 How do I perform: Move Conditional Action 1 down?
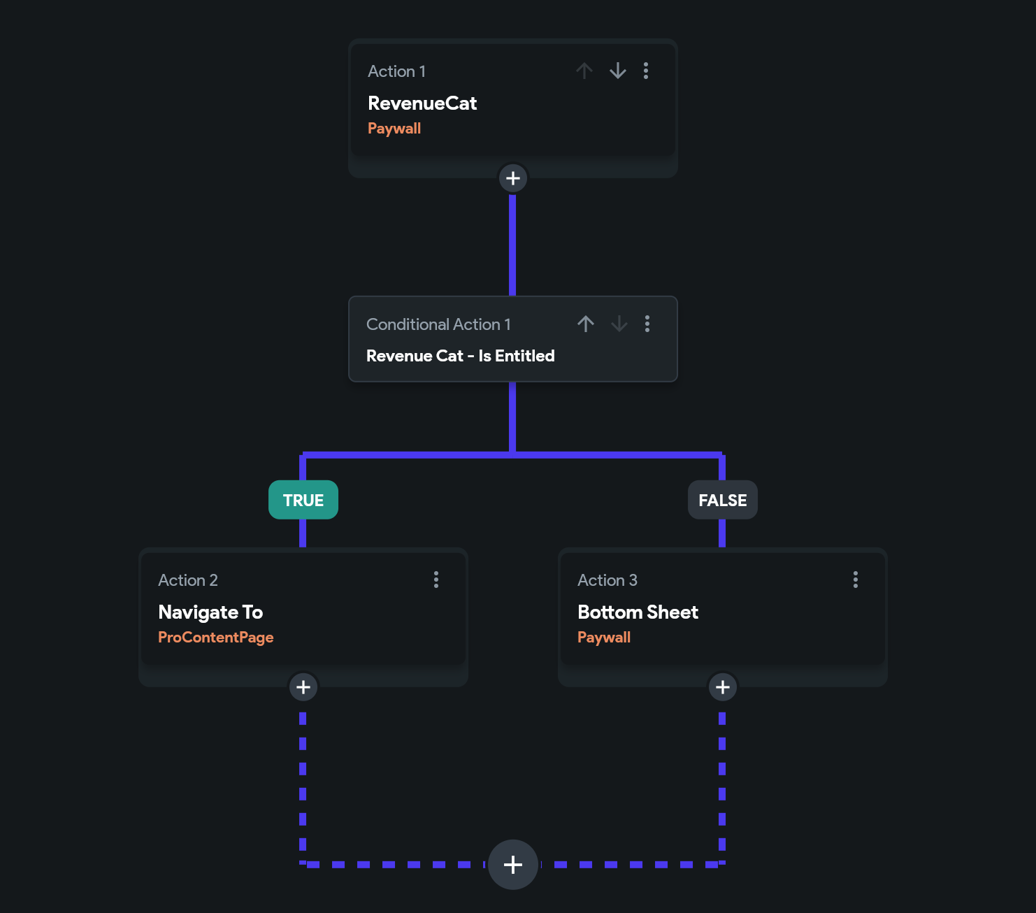tap(619, 324)
